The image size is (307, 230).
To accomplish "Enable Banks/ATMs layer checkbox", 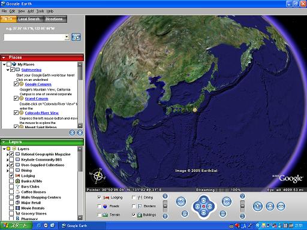I will 11,181.
